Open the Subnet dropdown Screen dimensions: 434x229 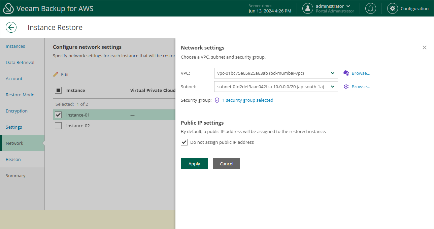[276, 87]
